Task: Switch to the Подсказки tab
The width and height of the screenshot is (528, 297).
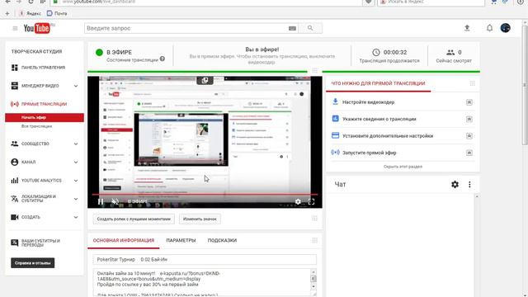Action: tap(222, 240)
